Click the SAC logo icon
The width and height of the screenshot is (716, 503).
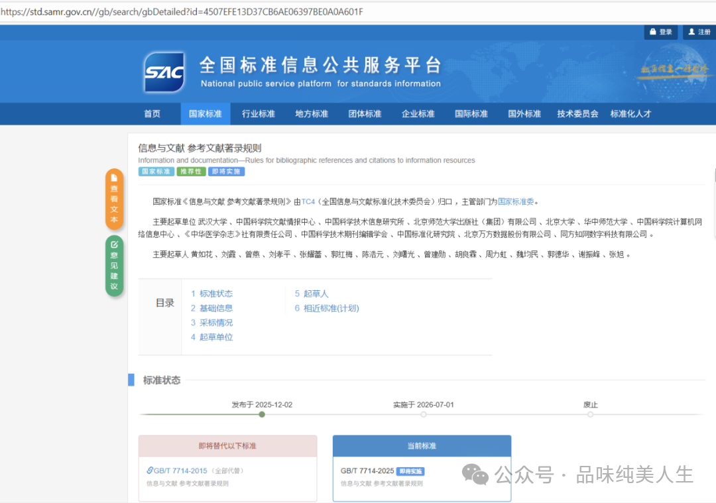pos(164,72)
